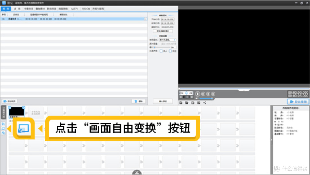The width and height of the screenshot is (310, 175).
Task: Enable the 淡入 fade-in checkbox
Action: coord(161,51)
